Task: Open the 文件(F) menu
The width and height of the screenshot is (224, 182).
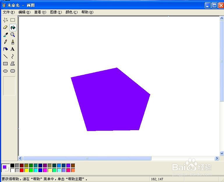Action: click(9, 12)
